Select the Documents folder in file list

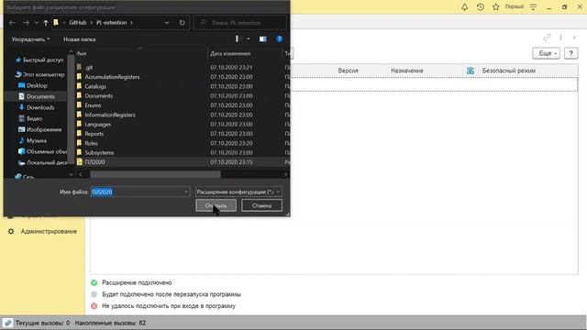(x=98, y=95)
